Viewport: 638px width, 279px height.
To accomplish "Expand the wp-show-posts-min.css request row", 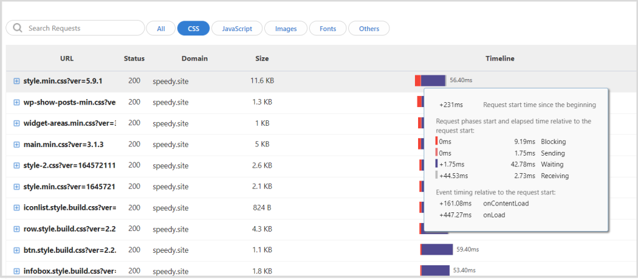I will (17, 102).
